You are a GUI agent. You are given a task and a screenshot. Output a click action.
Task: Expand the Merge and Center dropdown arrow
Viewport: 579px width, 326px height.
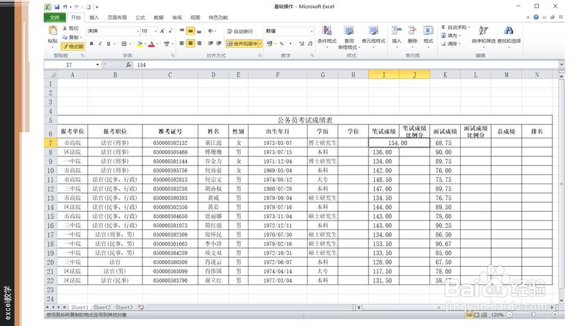pyautogui.click(x=260, y=43)
